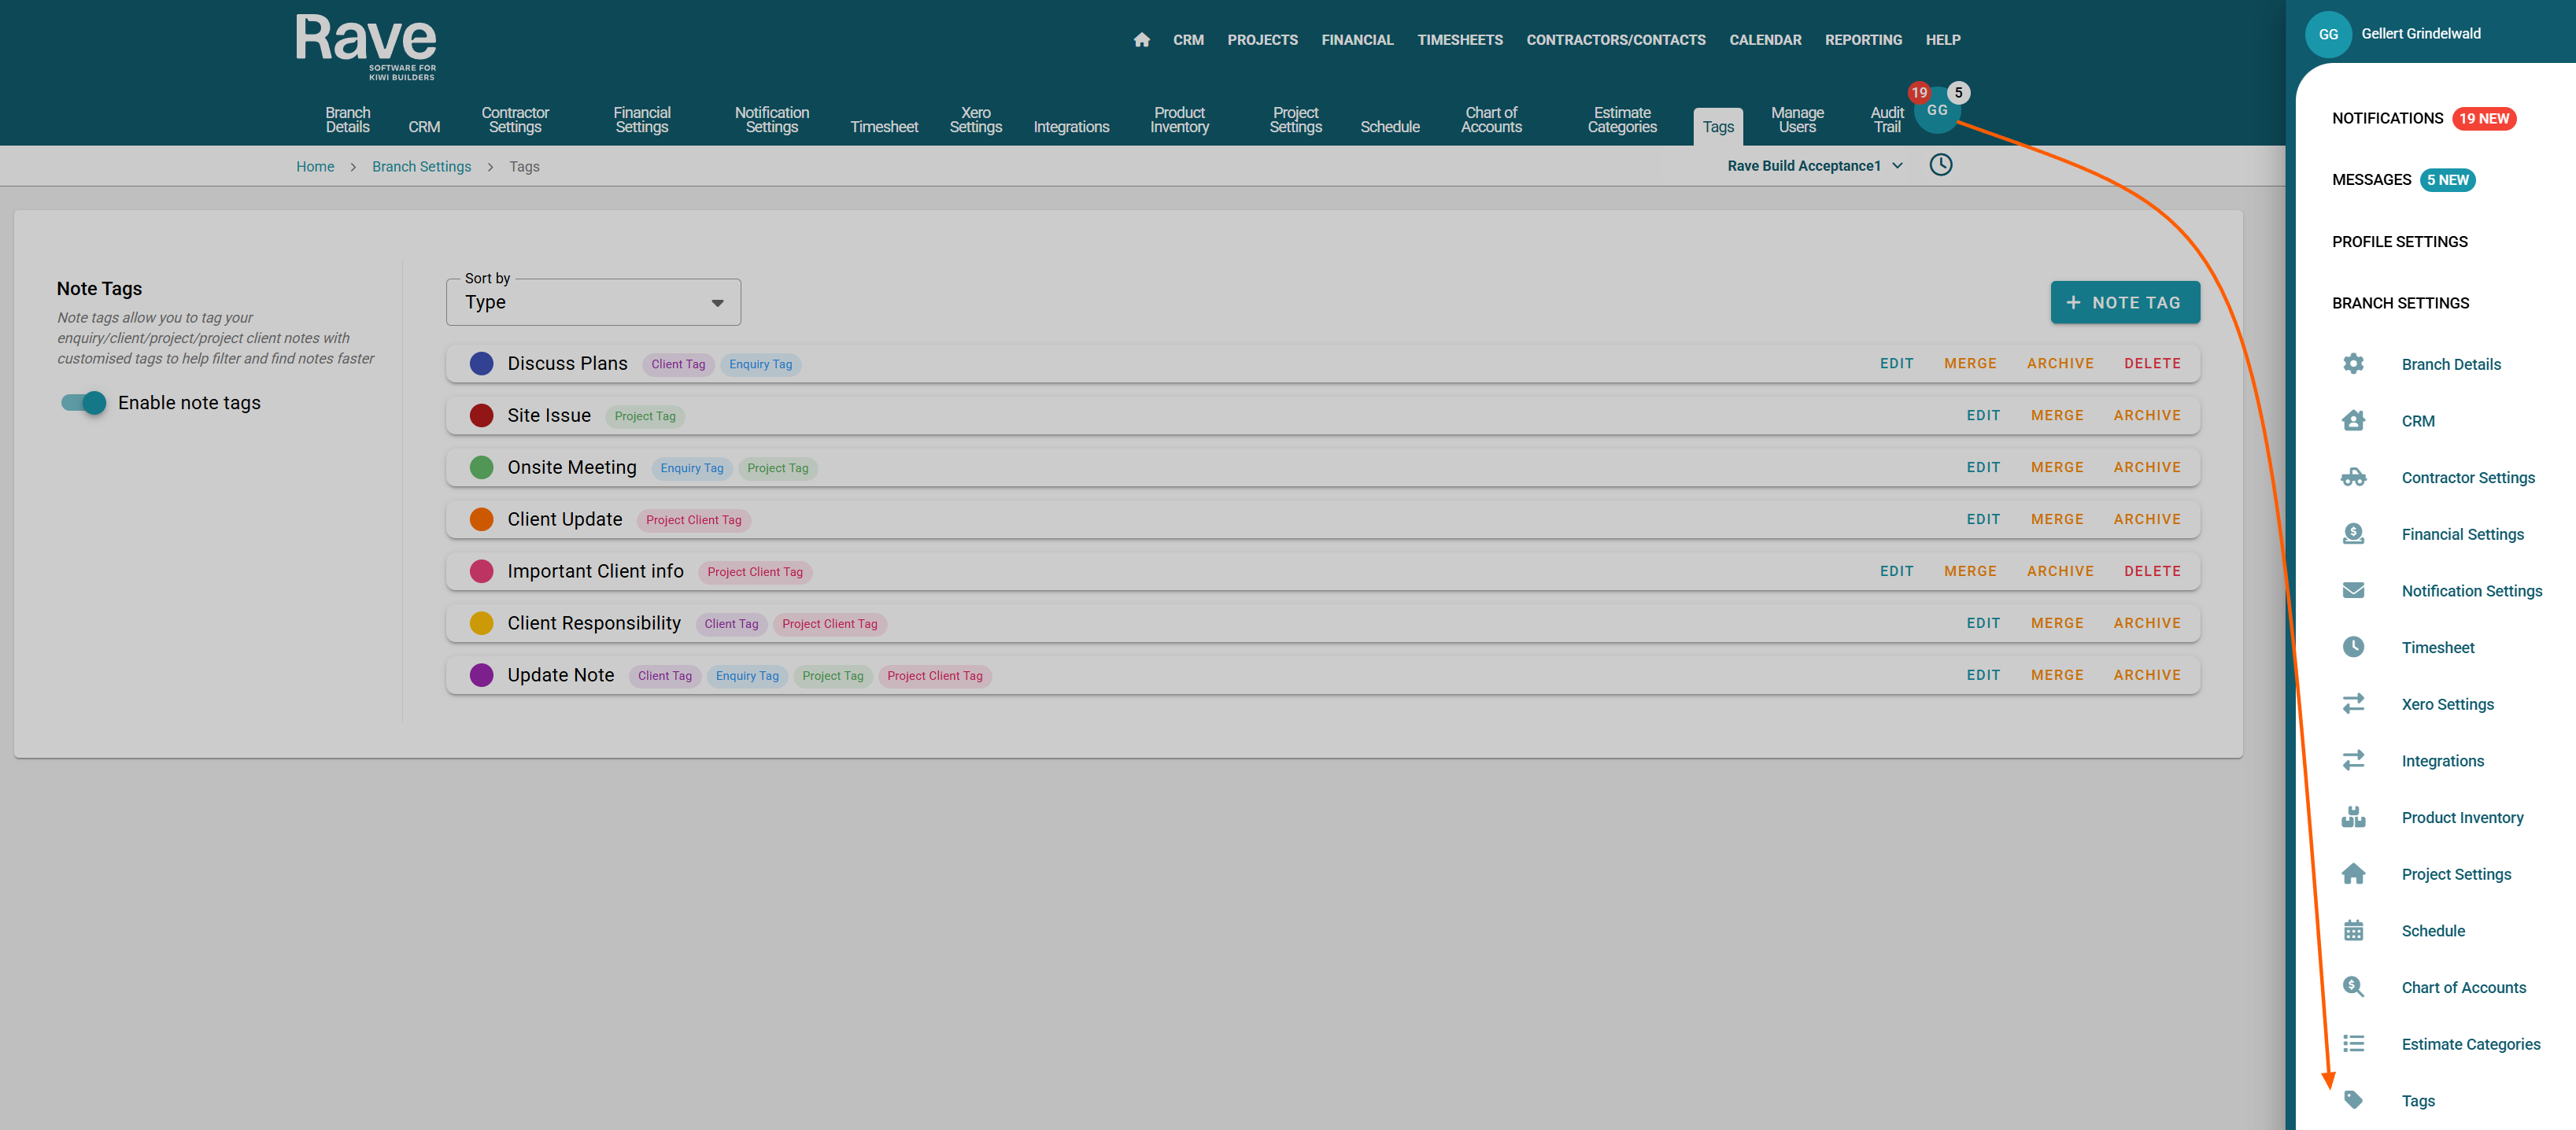Open the Tags settings tab
The image size is (2576, 1130).
(x=1717, y=127)
